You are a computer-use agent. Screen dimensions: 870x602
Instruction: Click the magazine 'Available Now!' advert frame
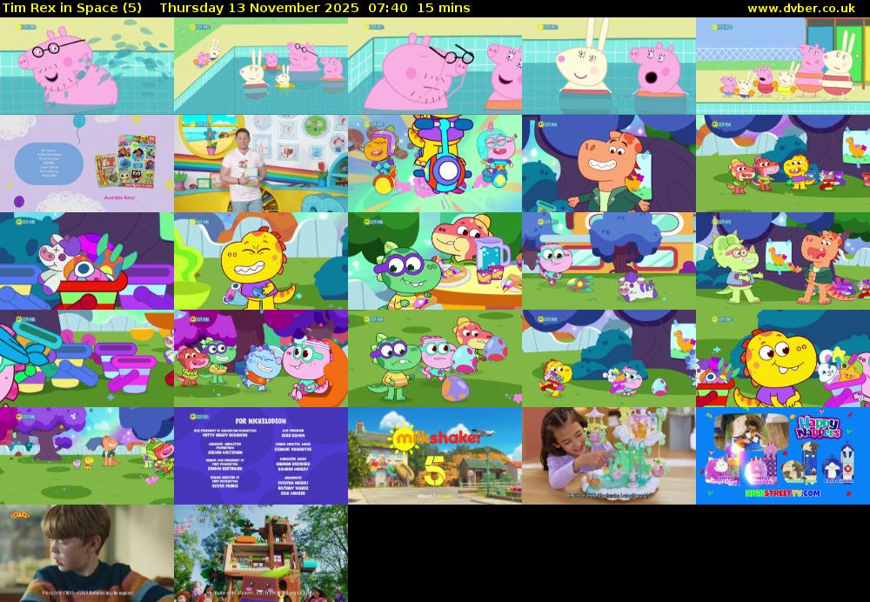87,164
